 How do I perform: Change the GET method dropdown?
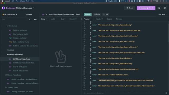[x=45, y=14]
